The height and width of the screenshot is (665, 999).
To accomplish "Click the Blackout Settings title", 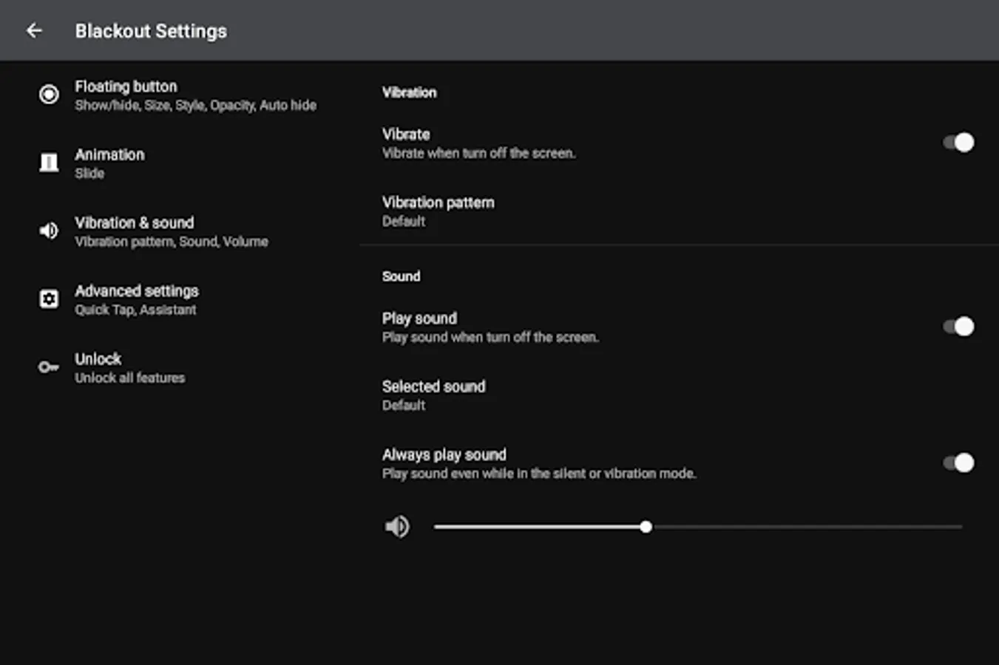I will [151, 31].
